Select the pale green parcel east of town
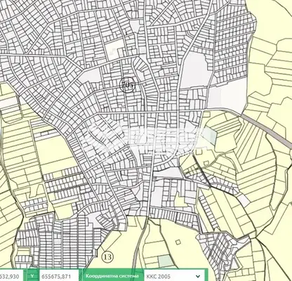This screenshot has width=292, height=281. pyautogui.click(x=210, y=136)
